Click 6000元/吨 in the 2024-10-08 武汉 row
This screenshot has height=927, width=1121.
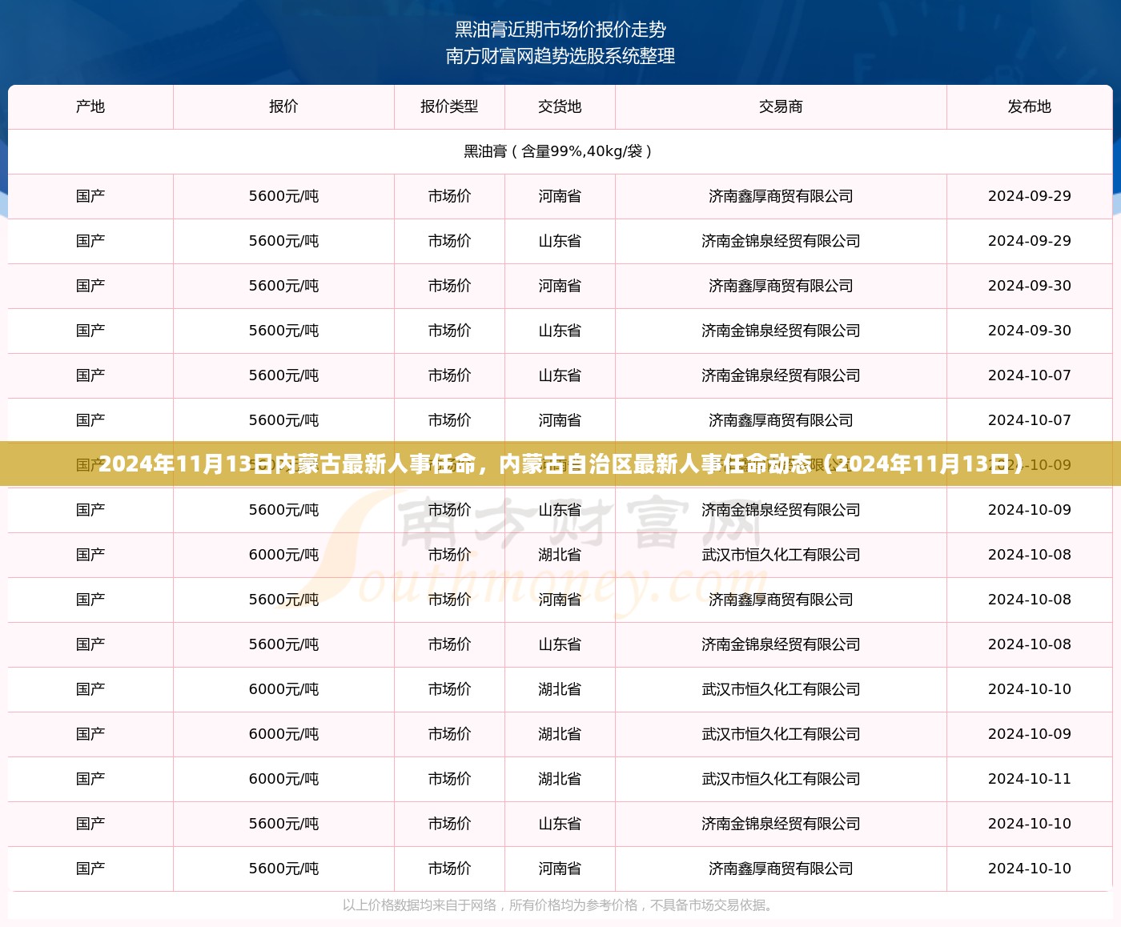coord(283,555)
